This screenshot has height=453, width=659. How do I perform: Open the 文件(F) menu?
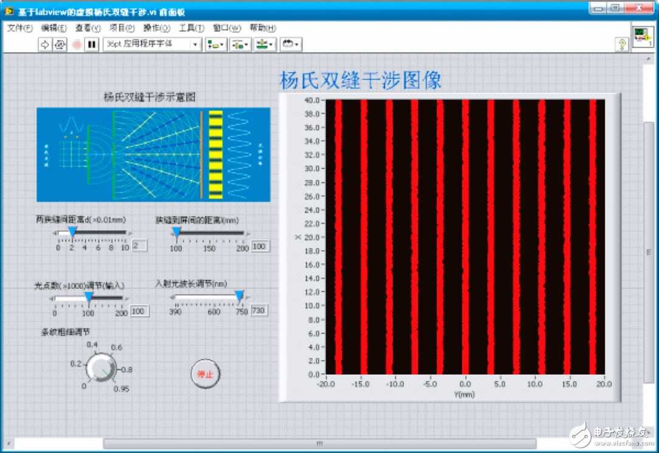(x=19, y=28)
